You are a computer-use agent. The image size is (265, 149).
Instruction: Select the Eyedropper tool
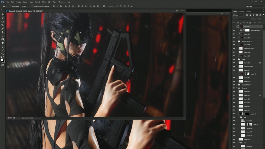[x=3, y=29]
